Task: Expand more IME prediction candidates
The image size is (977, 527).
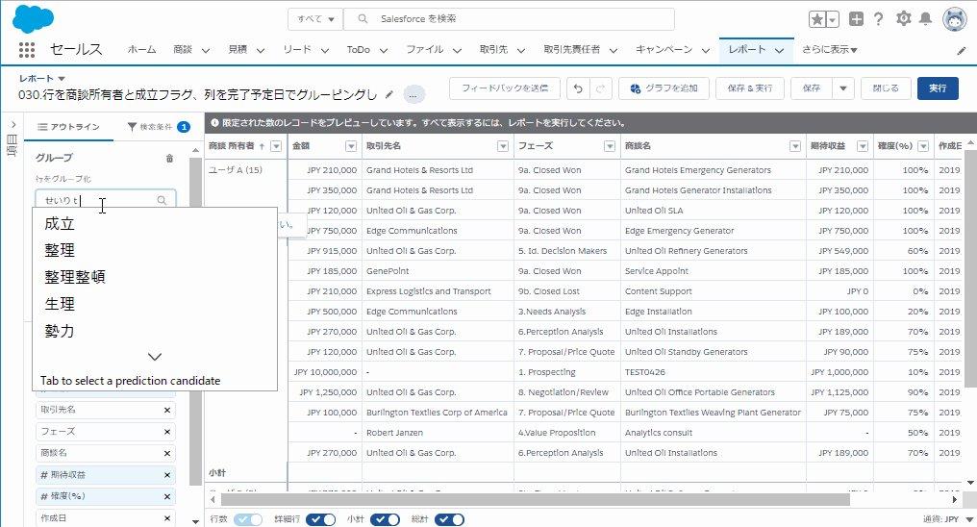Action: (155, 357)
